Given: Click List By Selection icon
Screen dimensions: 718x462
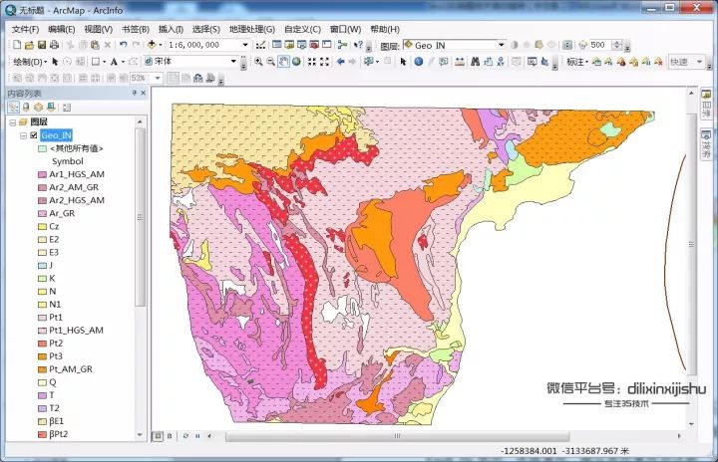Looking at the screenshot, I should [x=51, y=108].
